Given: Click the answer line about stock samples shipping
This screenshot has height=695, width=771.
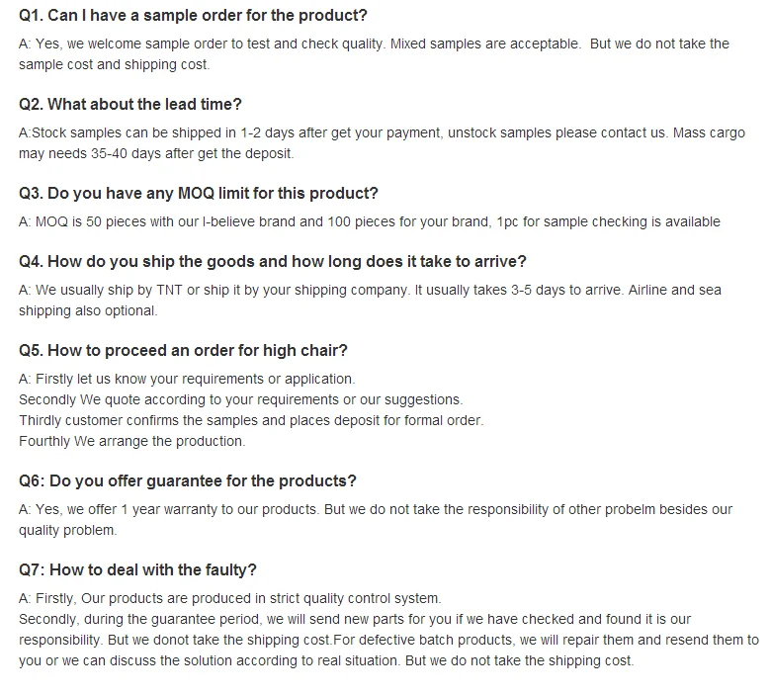Looking at the screenshot, I should pos(382,132).
